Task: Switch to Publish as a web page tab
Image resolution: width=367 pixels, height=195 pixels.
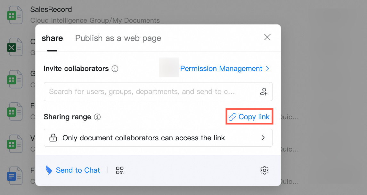Action: [x=118, y=38]
